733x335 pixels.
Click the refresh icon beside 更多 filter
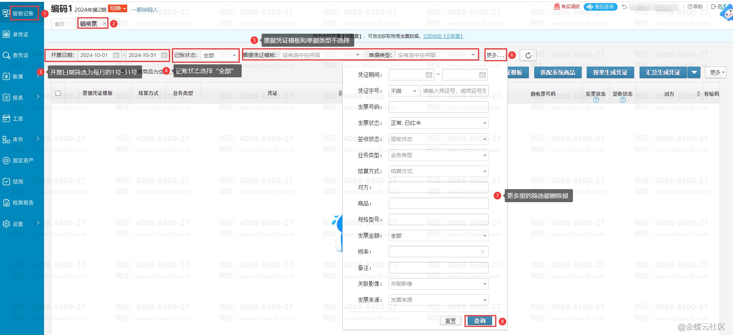pyautogui.click(x=528, y=55)
